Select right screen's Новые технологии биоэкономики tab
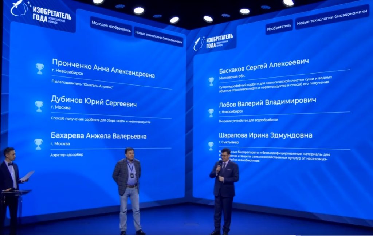This screenshot has width=373, height=236. (x=331, y=20)
